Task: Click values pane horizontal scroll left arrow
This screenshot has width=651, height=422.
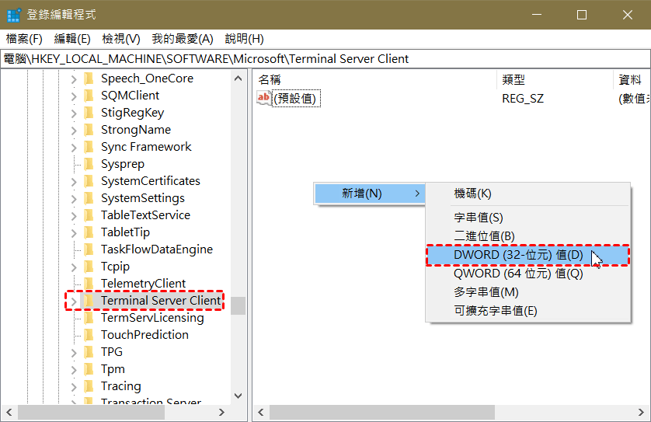Action: (x=261, y=412)
